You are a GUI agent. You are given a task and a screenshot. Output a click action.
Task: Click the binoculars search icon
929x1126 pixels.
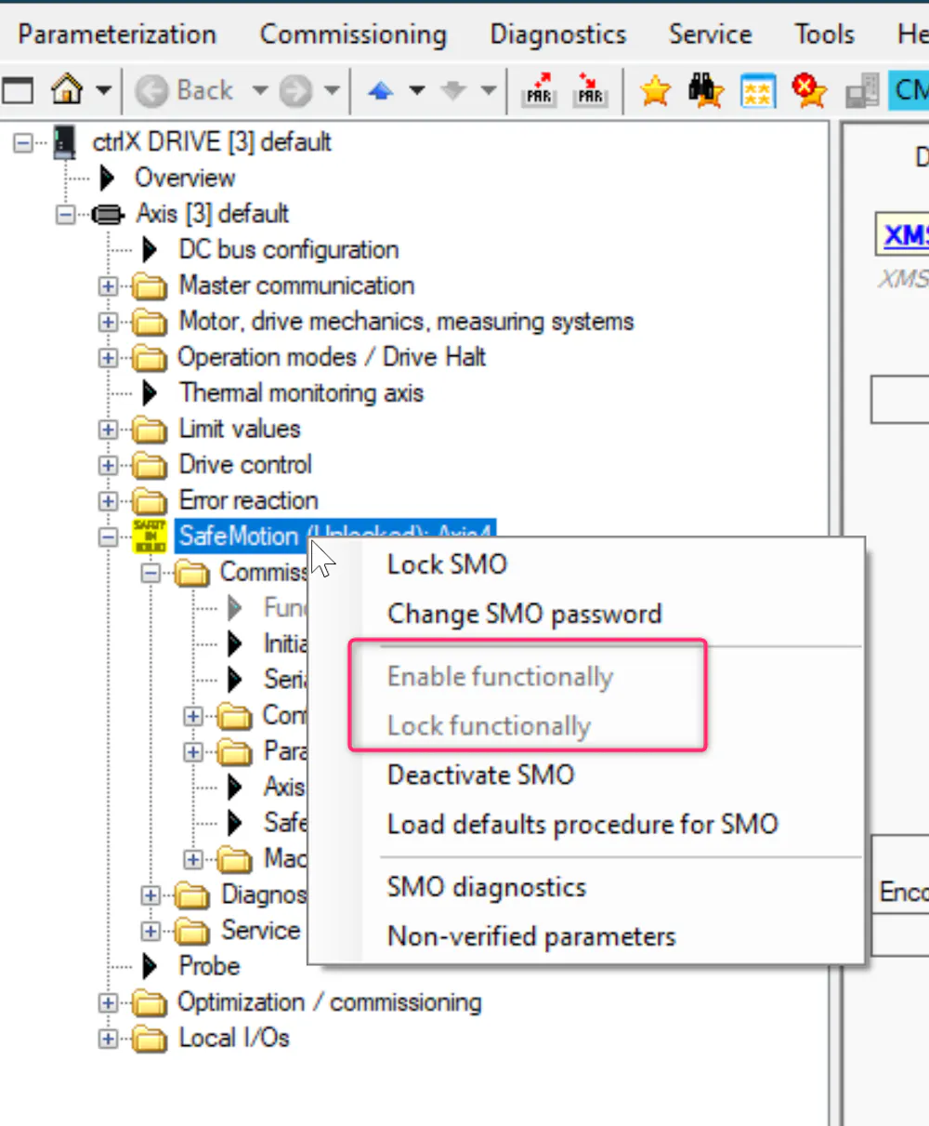(706, 90)
